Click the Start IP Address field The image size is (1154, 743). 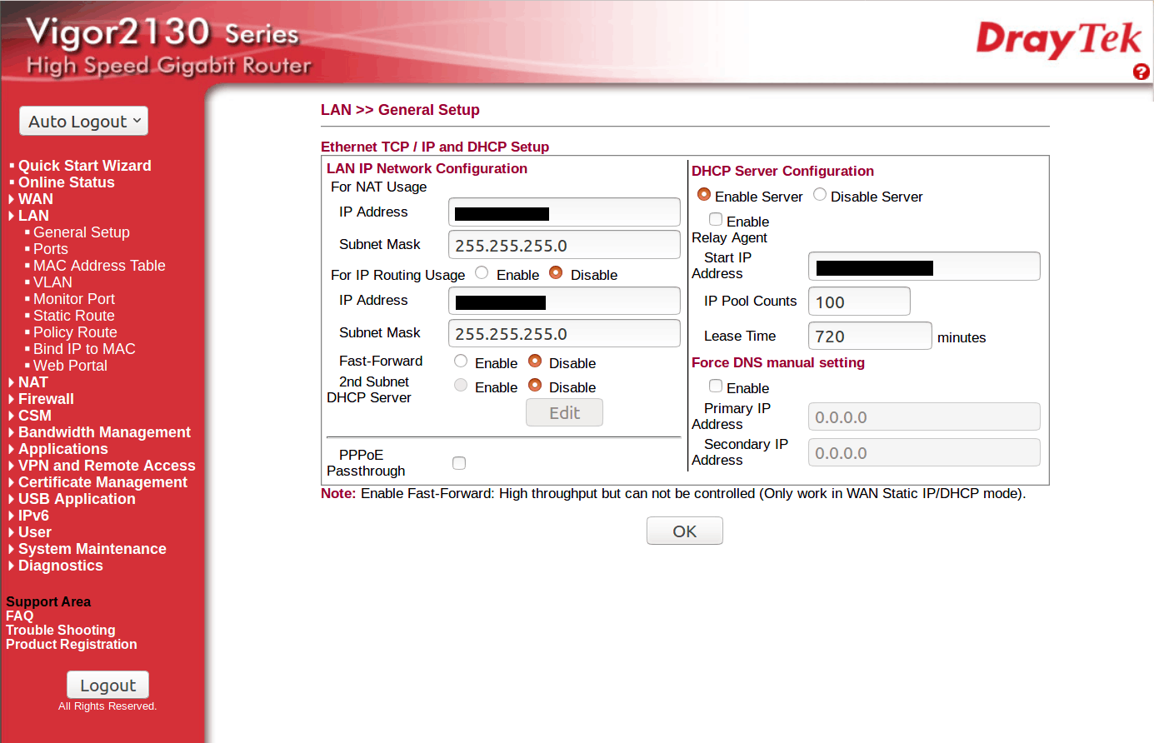(x=924, y=267)
